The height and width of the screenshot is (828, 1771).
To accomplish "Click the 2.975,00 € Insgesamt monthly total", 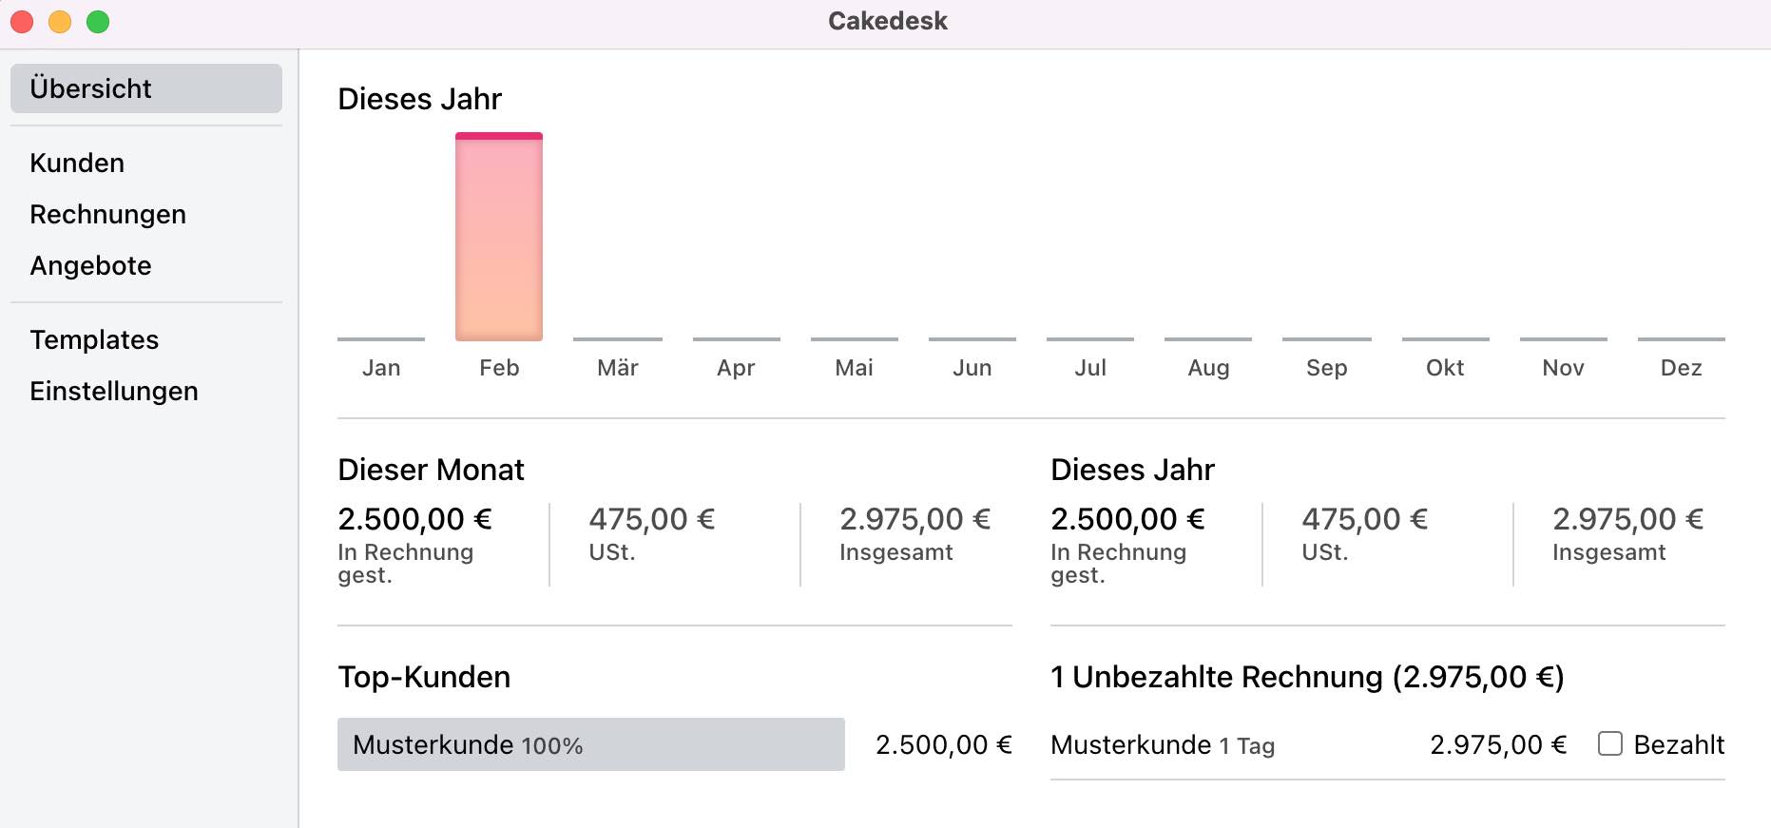I will (x=914, y=519).
